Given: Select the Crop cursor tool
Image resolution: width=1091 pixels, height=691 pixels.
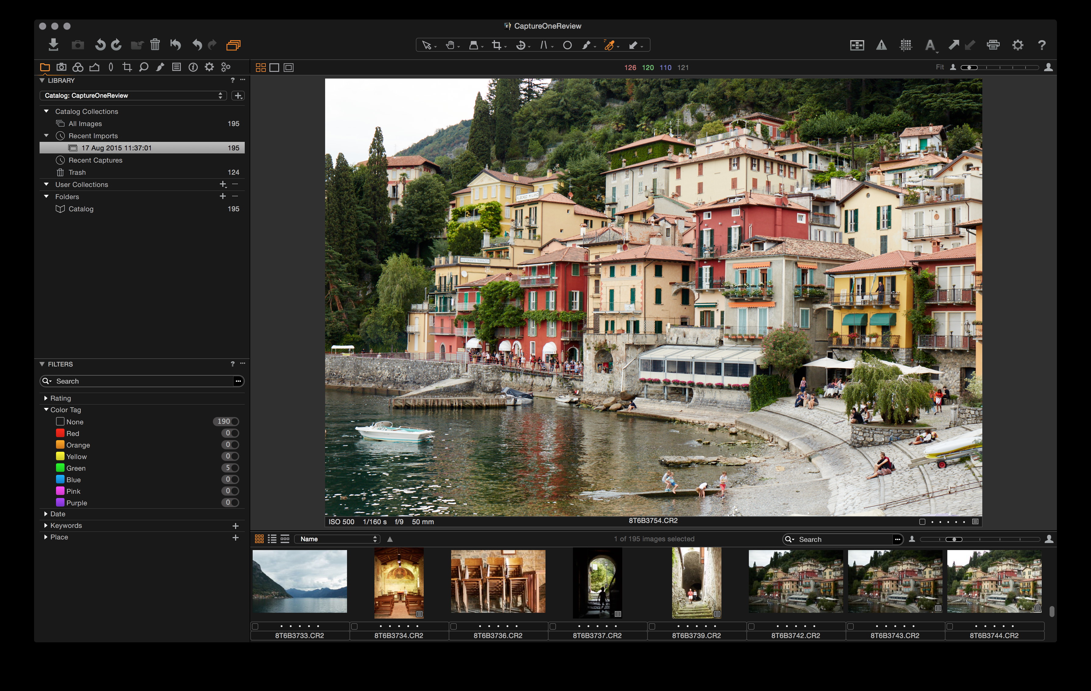Looking at the screenshot, I should 496,45.
